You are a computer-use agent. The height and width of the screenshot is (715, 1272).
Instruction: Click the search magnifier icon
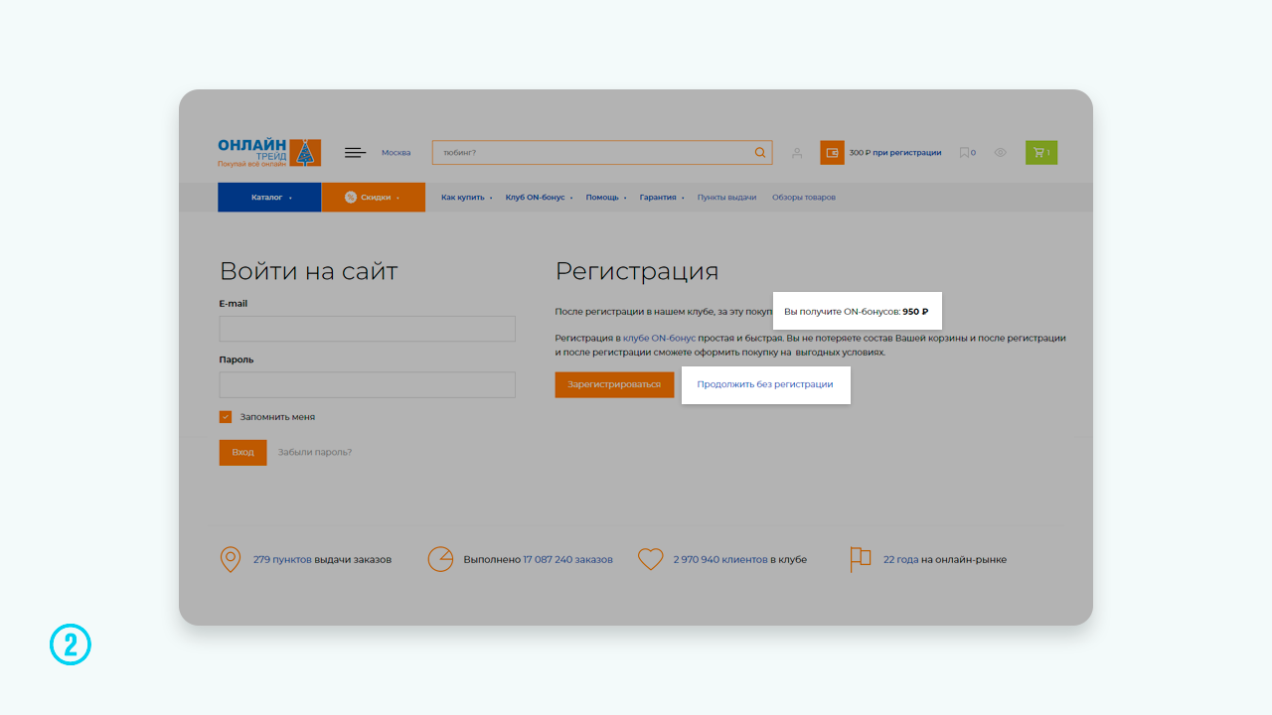(760, 153)
